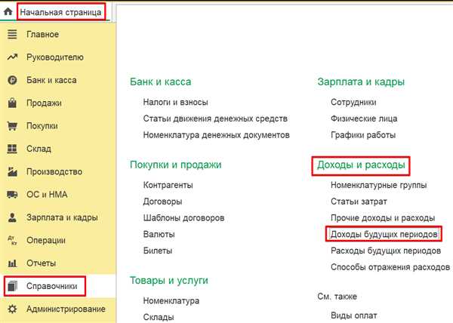The width and height of the screenshot is (453, 323).
Task: Click the Зарплата и кадры person icon
Action: point(12,217)
